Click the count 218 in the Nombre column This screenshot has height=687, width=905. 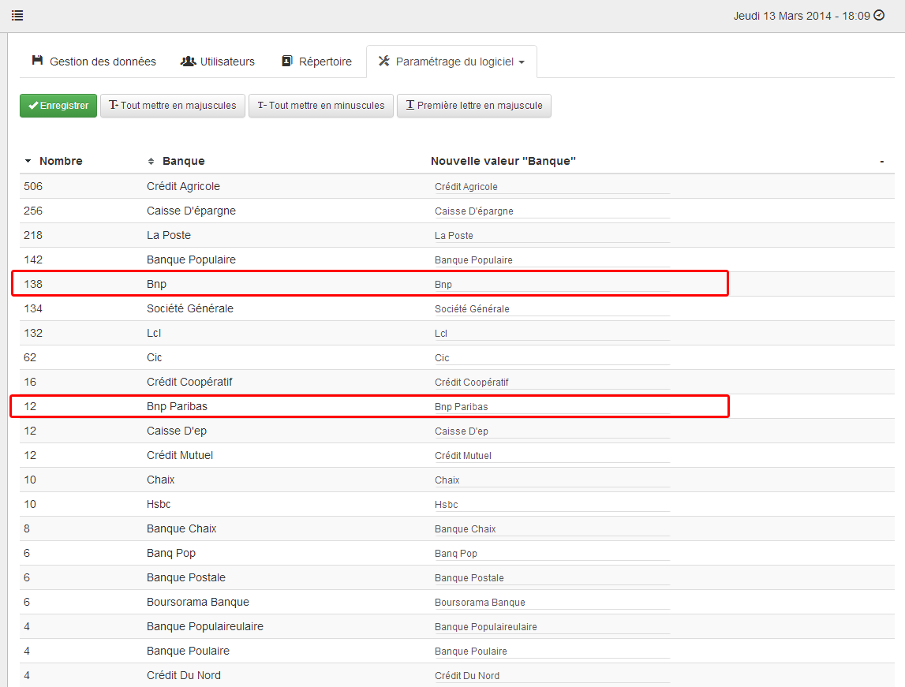point(33,235)
